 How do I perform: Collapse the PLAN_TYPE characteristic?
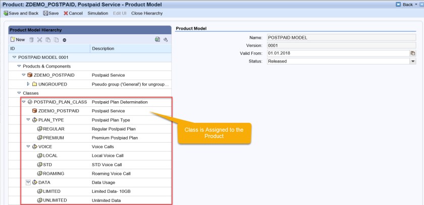(28, 120)
